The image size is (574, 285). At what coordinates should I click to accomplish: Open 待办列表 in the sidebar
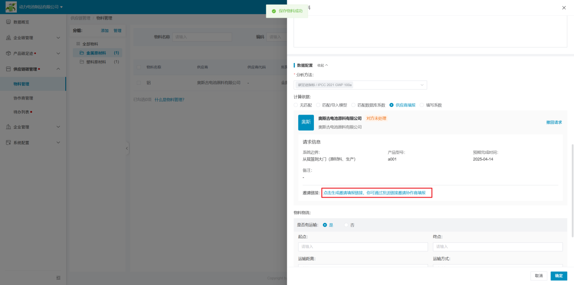[22, 112]
